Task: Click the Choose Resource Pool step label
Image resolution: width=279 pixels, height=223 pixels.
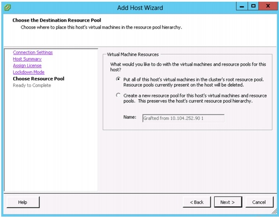Action: (x=39, y=79)
